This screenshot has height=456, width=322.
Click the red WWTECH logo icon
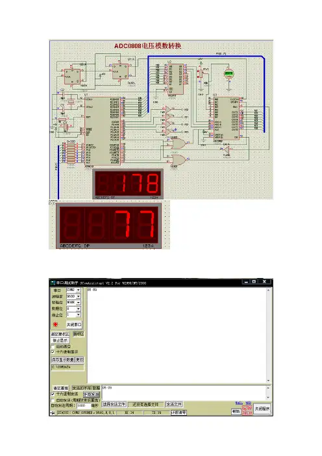pyautogui.click(x=247, y=411)
